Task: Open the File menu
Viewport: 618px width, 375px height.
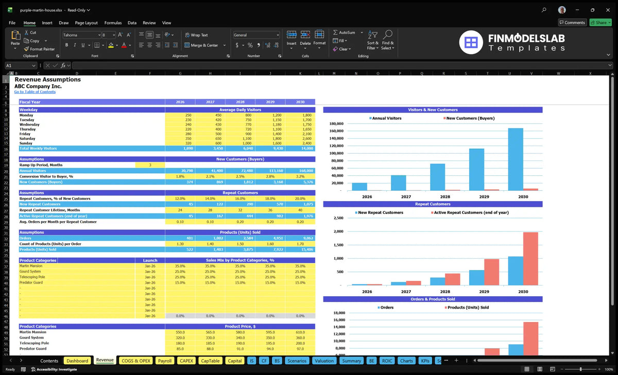Action: pyautogui.click(x=12, y=23)
